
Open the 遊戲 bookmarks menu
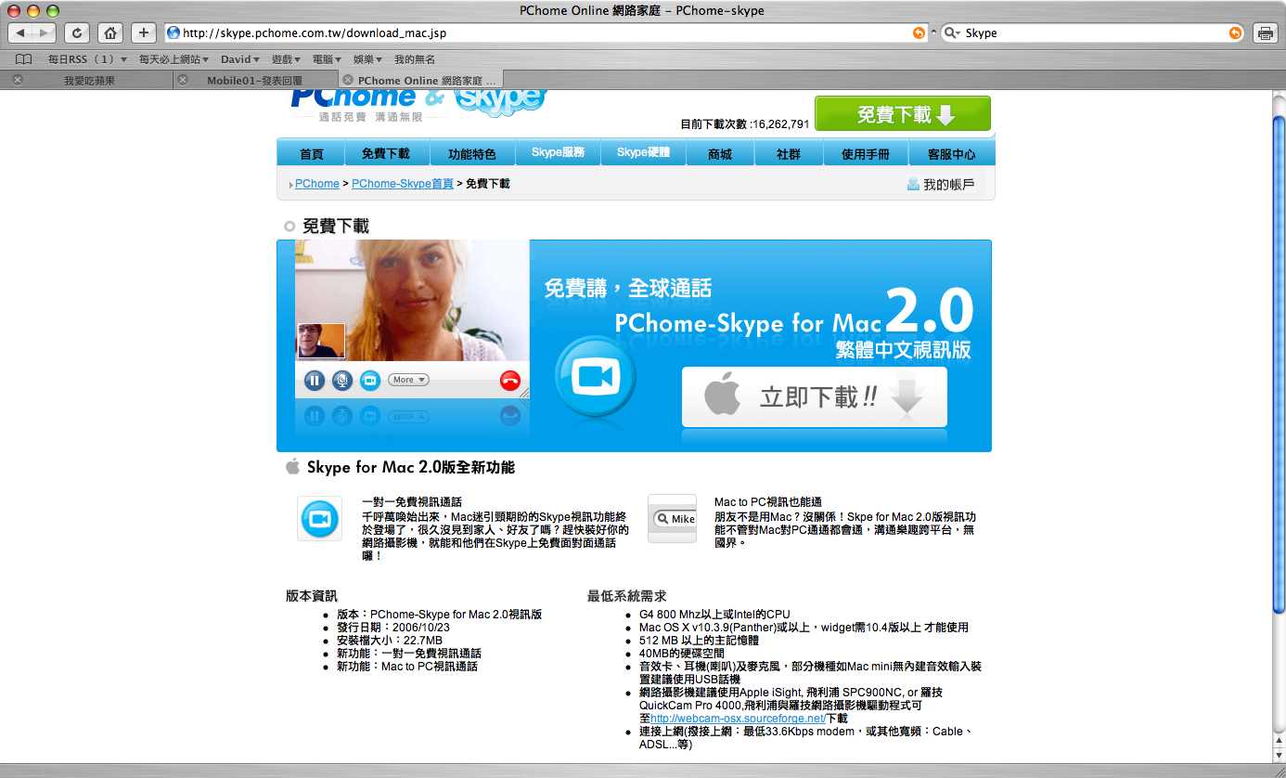(287, 58)
